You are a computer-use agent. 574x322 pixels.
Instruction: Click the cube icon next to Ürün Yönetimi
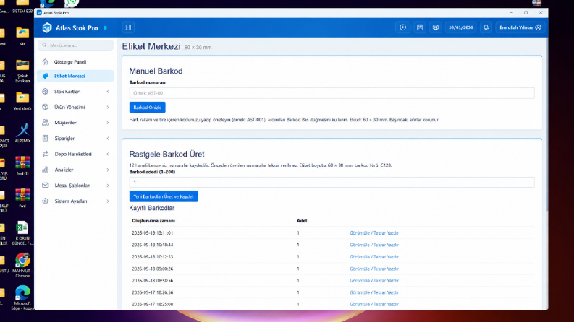pos(45,107)
